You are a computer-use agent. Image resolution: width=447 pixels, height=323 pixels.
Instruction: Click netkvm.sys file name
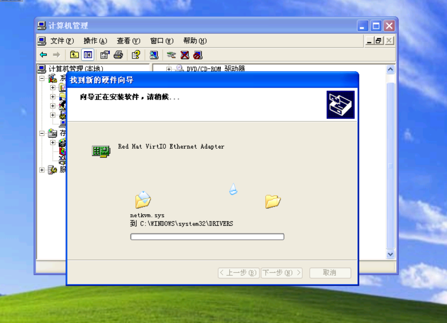pyautogui.click(x=147, y=215)
